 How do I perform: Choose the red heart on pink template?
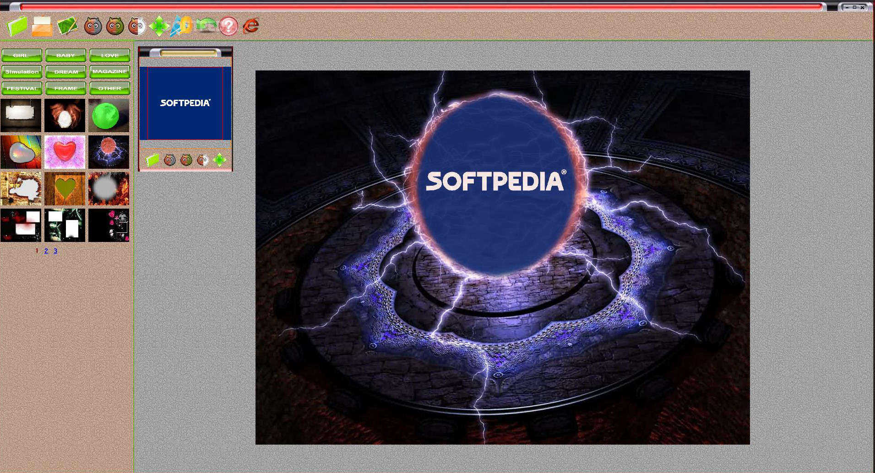(65, 152)
